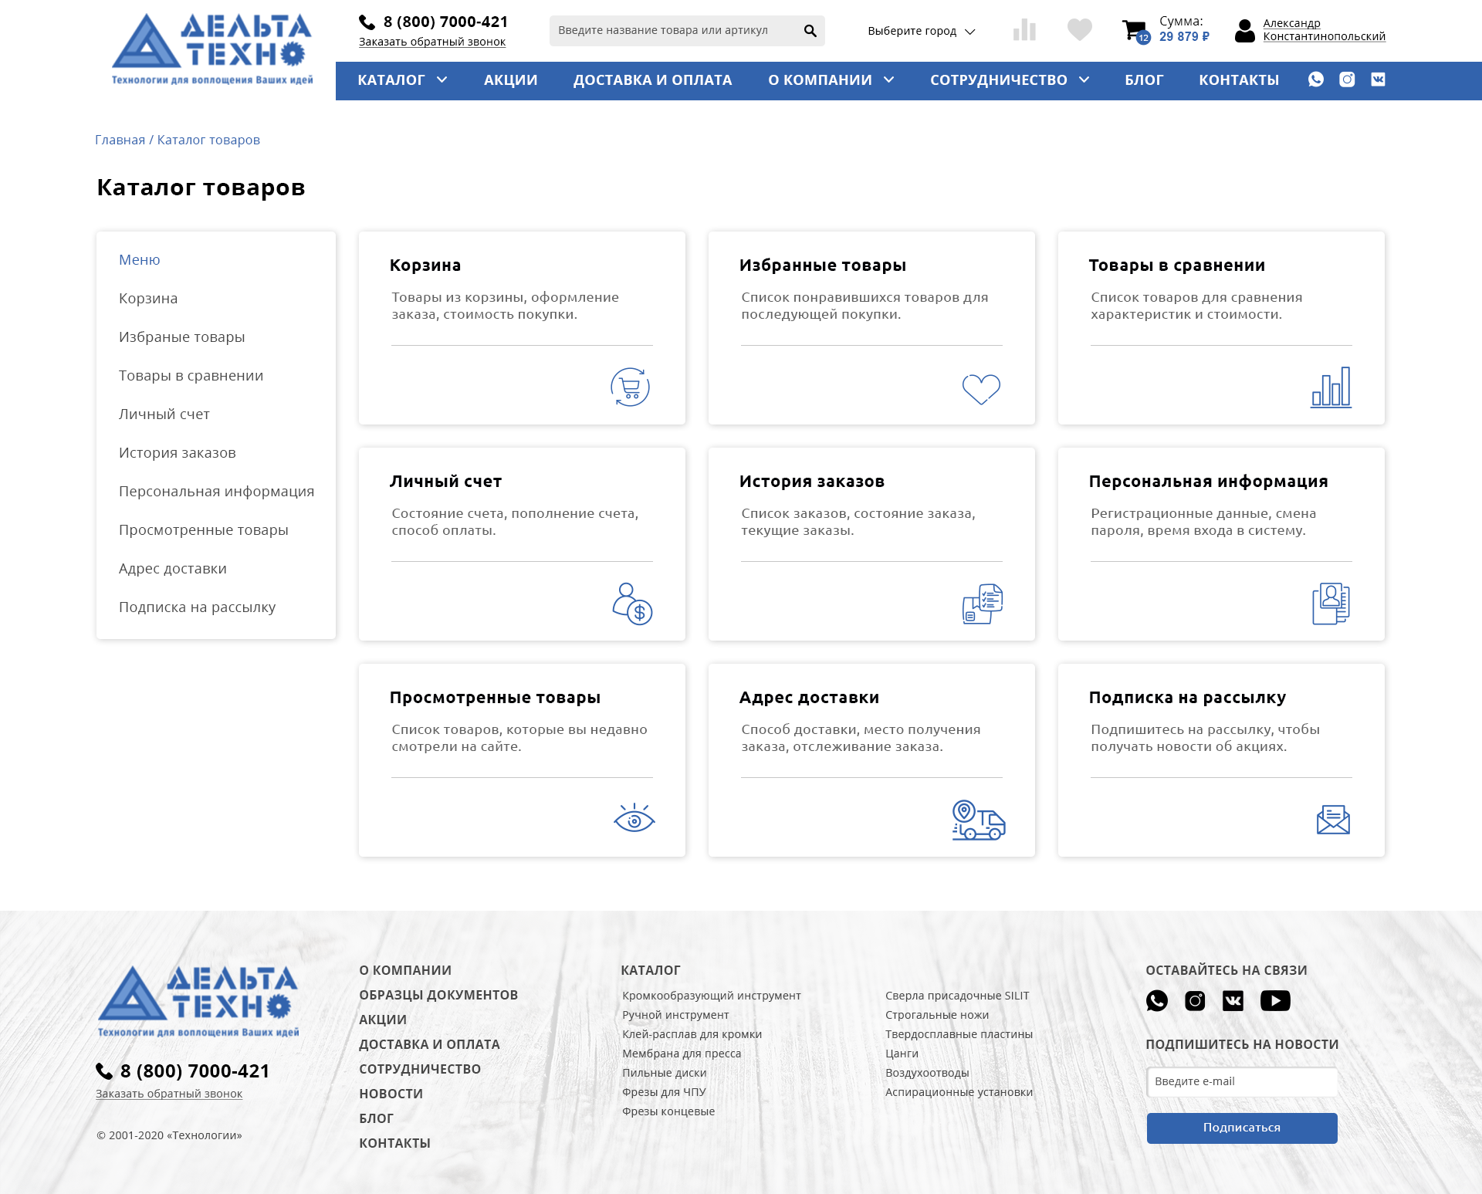The width and height of the screenshot is (1482, 1194).
Task: Open Instagram icon in footer
Action: coord(1195,1001)
